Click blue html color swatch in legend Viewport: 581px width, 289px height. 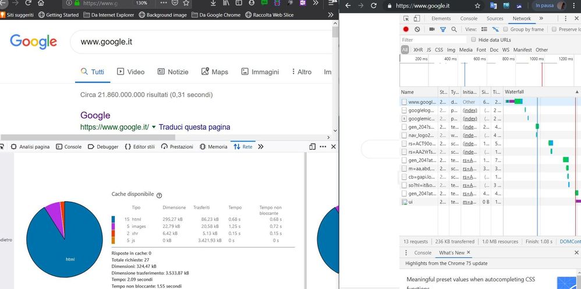[114, 219]
